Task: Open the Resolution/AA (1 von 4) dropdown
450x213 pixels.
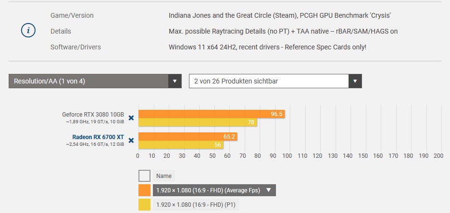Action: coord(95,81)
